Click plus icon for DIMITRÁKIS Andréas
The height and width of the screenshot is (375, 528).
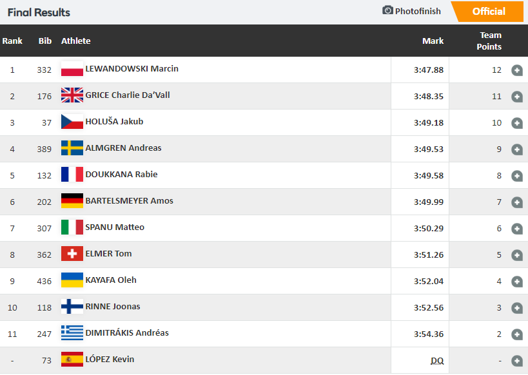[x=517, y=334]
